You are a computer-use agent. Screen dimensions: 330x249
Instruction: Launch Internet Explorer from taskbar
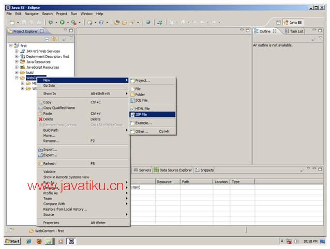(x=28, y=241)
